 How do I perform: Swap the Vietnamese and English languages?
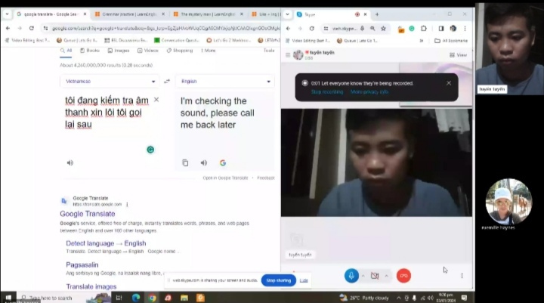click(166, 81)
